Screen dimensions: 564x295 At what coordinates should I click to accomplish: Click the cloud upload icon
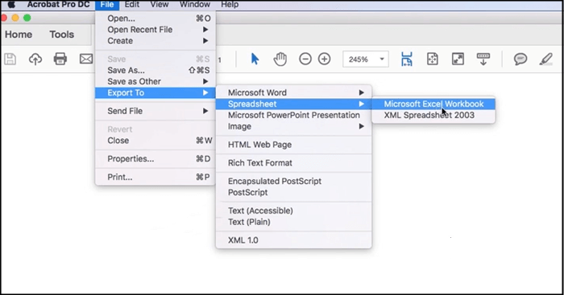tap(35, 59)
